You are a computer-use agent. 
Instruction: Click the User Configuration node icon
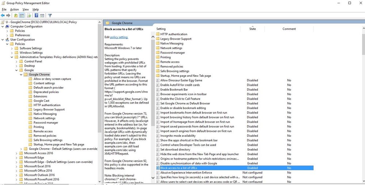click(x=7, y=40)
